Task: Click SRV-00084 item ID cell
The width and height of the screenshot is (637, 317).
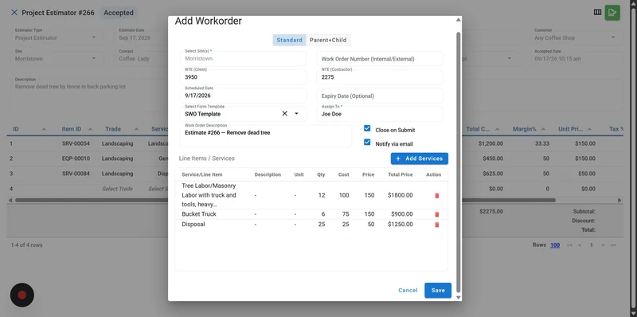Action: (x=76, y=174)
